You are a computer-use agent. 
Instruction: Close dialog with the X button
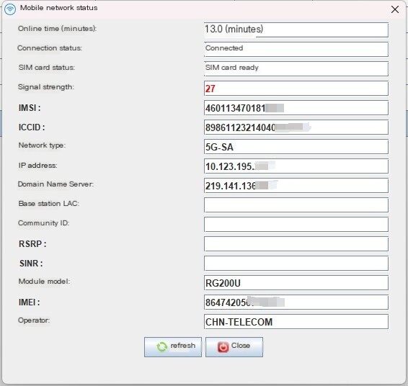[x=395, y=9]
